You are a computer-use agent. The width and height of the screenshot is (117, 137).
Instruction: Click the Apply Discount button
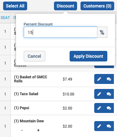(88, 56)
